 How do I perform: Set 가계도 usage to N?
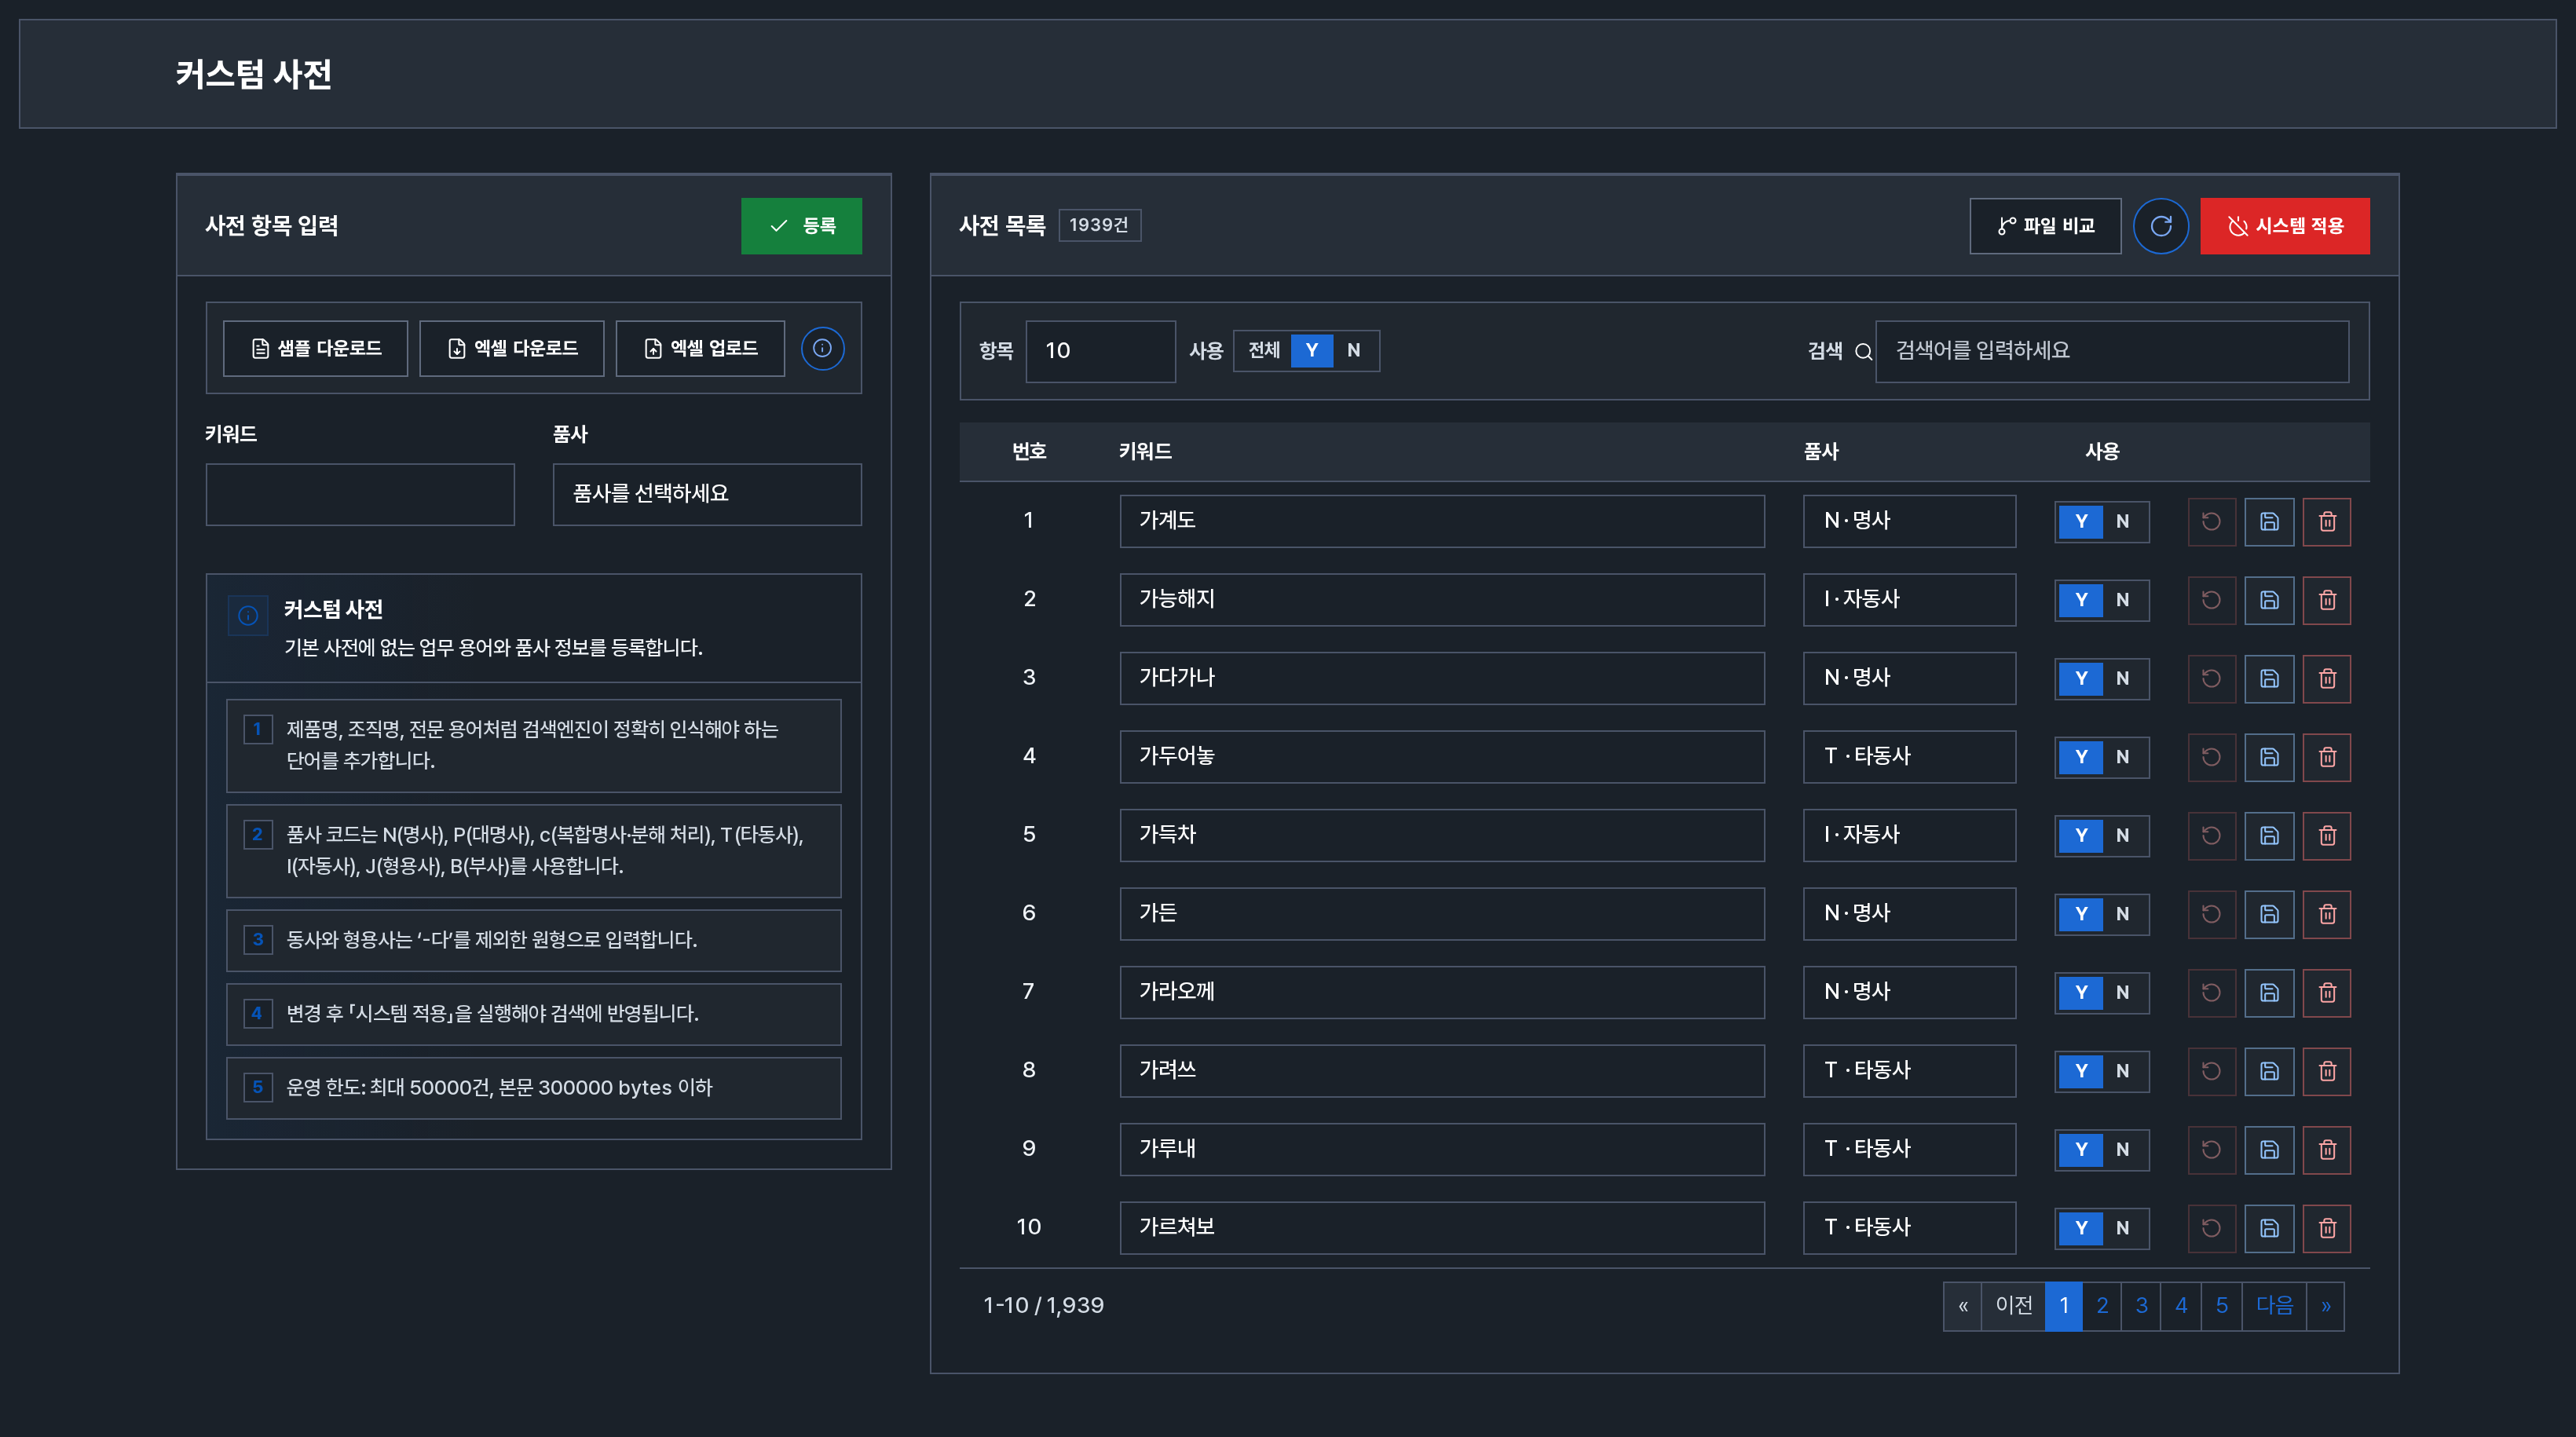[2123, 521]
